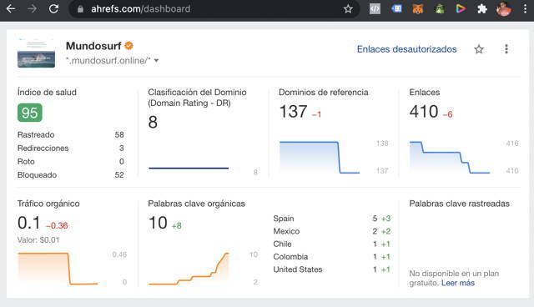Screen dimensions: 534x307
Task: Click the Leer más link
Action: 458,283
